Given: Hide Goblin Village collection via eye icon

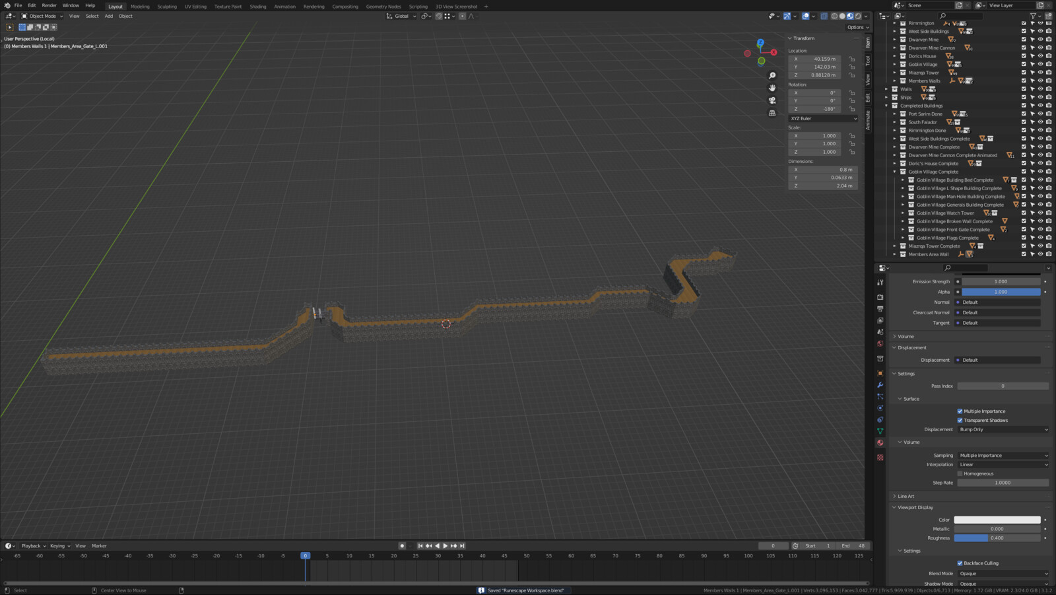Looking at the screenshot, I should (x=1040, y=64).
